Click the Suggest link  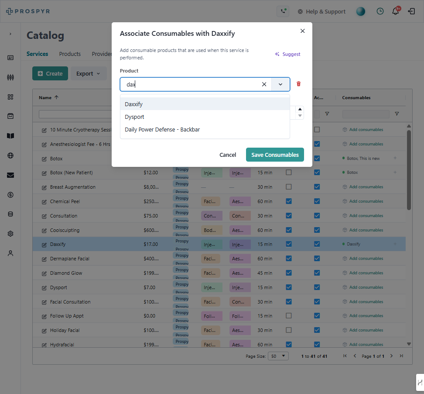click(x=287, y=54)
